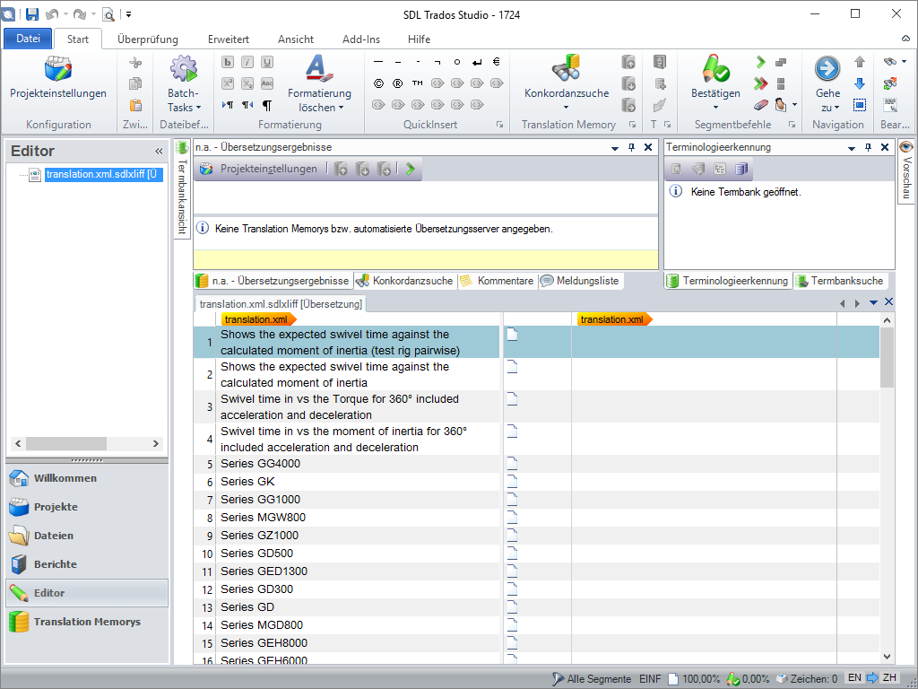
Task: Open the Batch-Tasks dropdown
Action: coord(184,100)
